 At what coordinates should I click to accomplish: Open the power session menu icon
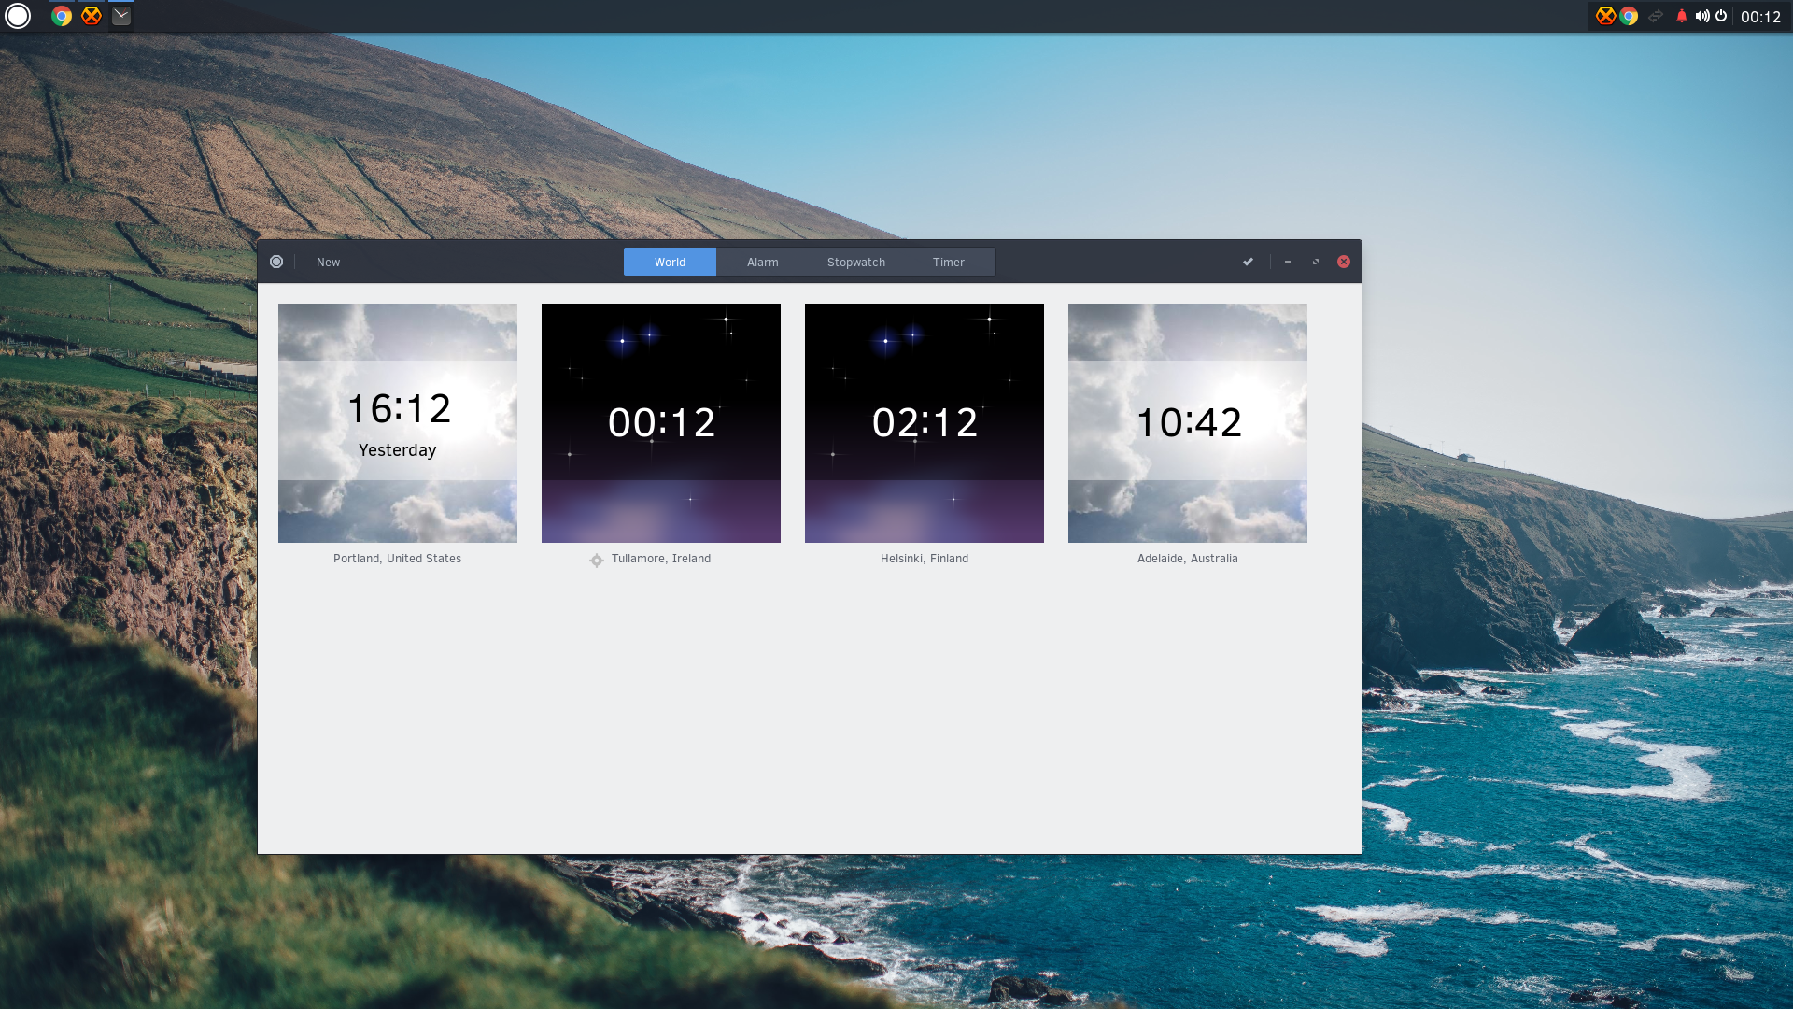[x=1721, y=16]
